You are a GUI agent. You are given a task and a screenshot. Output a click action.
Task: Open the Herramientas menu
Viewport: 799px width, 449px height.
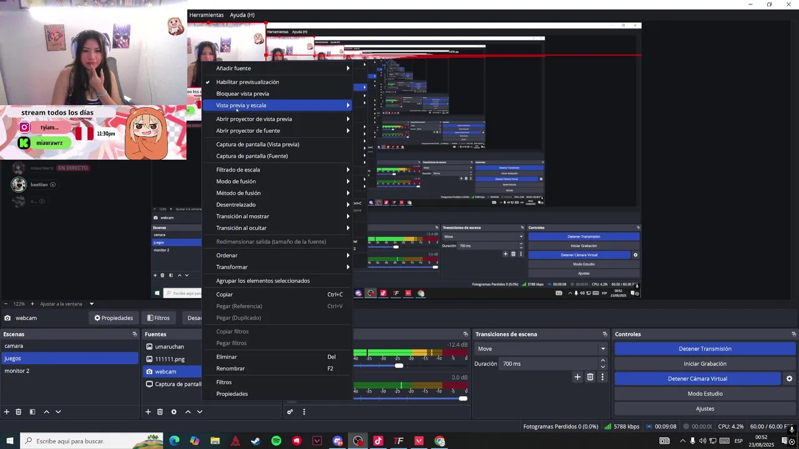[x=206, y=15]
